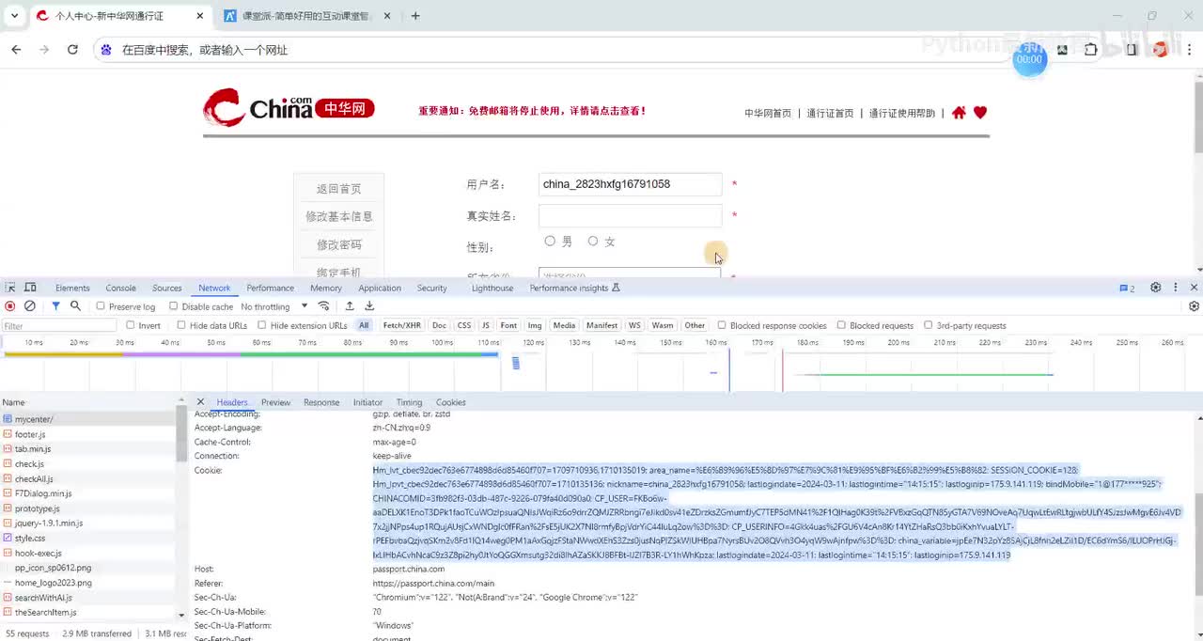Switch to the Application panel
1203x641 pixels.
(380, 288)
